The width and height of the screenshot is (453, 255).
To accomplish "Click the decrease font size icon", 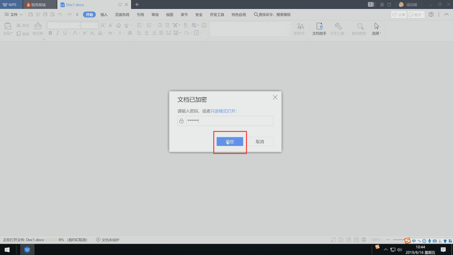I will [110, 25].
